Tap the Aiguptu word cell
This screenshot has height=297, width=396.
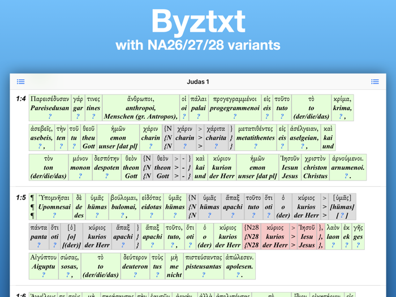[x=44, y=266]
